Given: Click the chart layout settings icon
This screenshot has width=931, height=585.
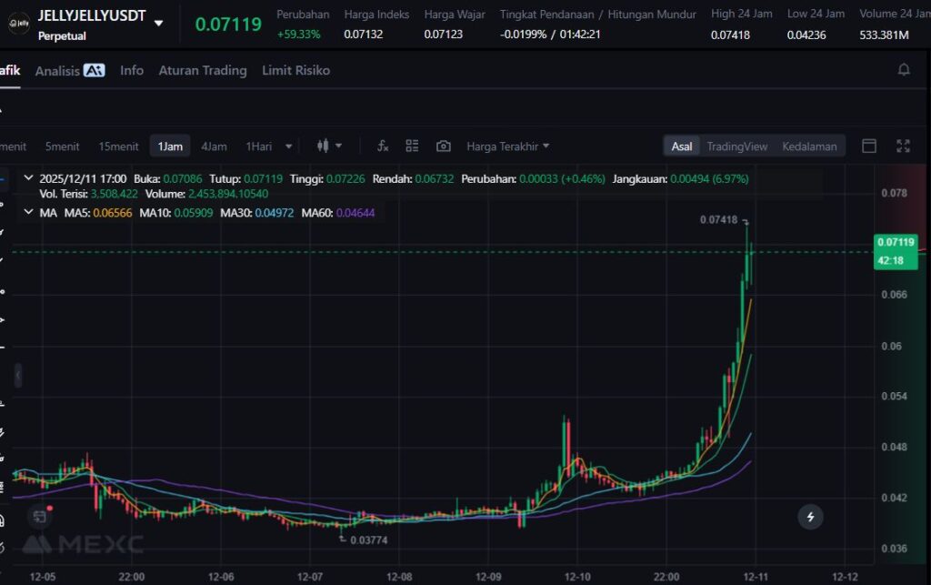Looking at the screenshot, I should tap(412, 146).
